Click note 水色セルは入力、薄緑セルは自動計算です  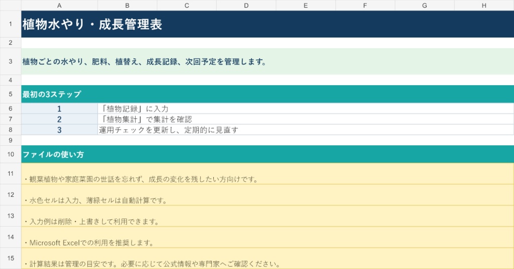coord(268,195)
